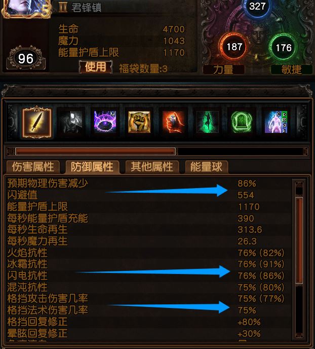Select the fiery red hand skill icon
Viewport: 315px width, 349px height.
click(x=174, y=122)
